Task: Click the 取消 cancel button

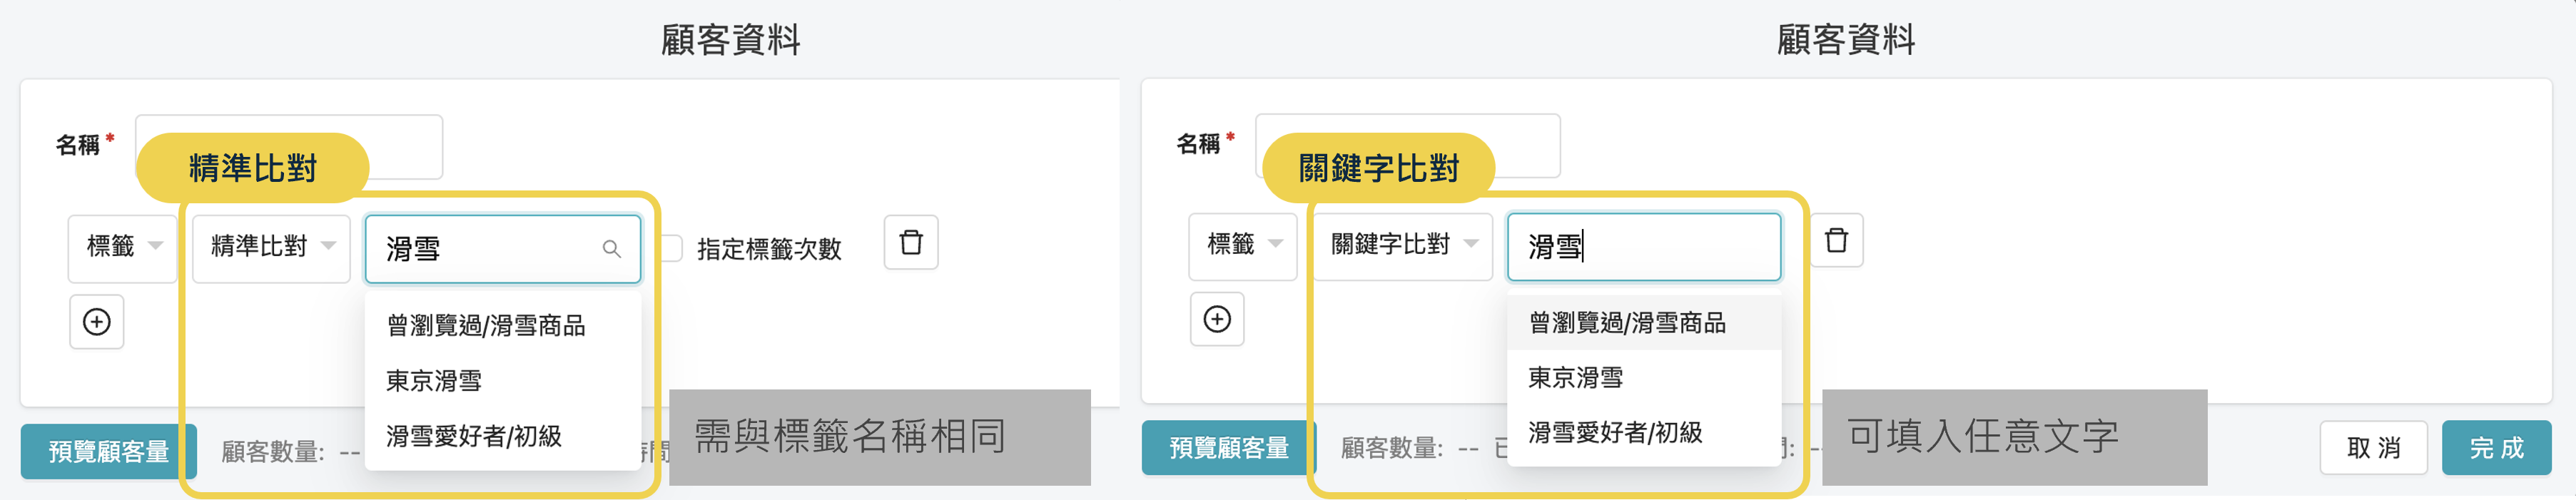Action: coord(2372,449)
